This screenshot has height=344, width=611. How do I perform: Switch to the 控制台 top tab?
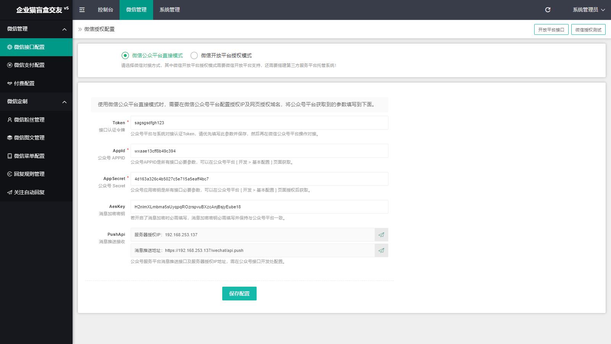105,10
